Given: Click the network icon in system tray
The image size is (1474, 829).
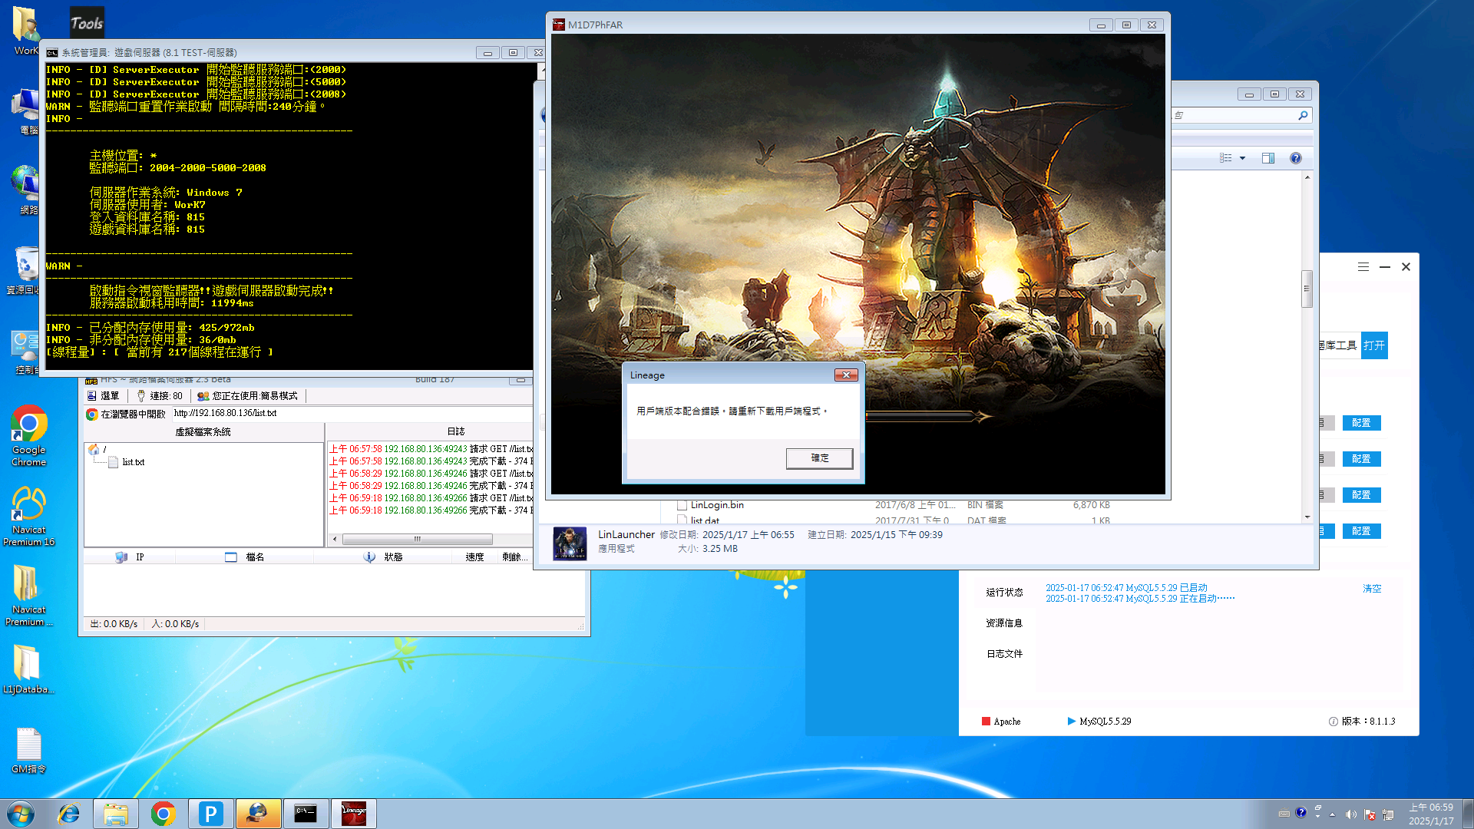Looking at the screenshot, I should (x=1388, y=814).
